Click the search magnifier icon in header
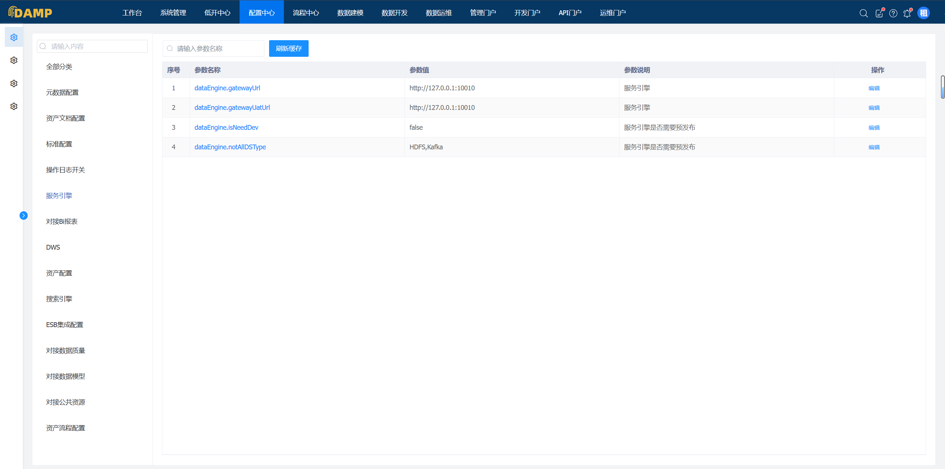Viewport: 945px width, 469px height. point(863,13)
